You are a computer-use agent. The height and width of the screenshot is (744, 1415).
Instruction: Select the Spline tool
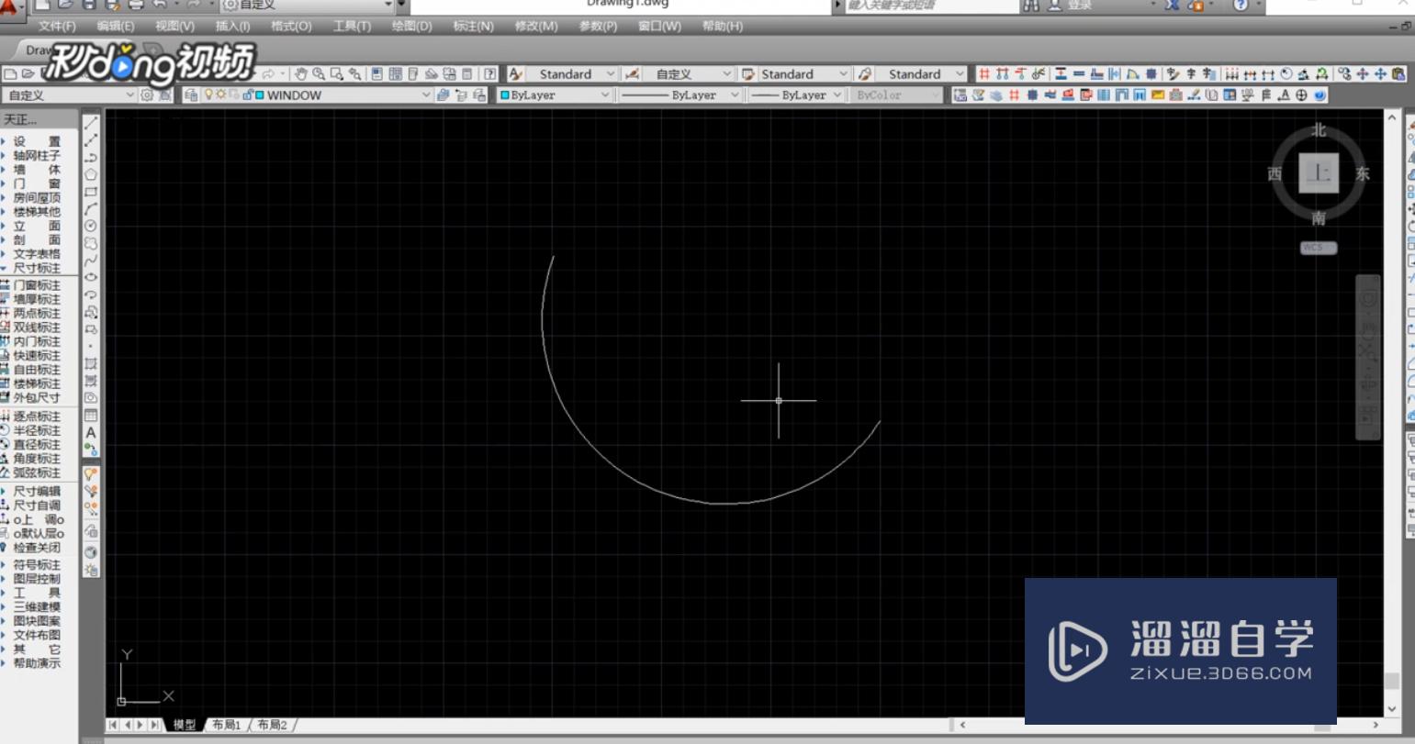tap(91, 261)
